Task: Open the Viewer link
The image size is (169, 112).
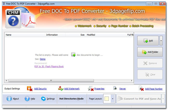Action: (x=122, y=89)
